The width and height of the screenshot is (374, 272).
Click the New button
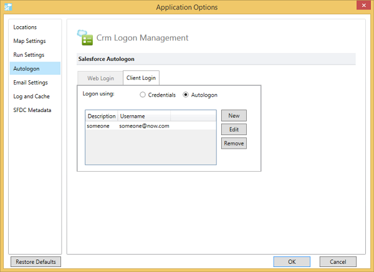(234, 116)
